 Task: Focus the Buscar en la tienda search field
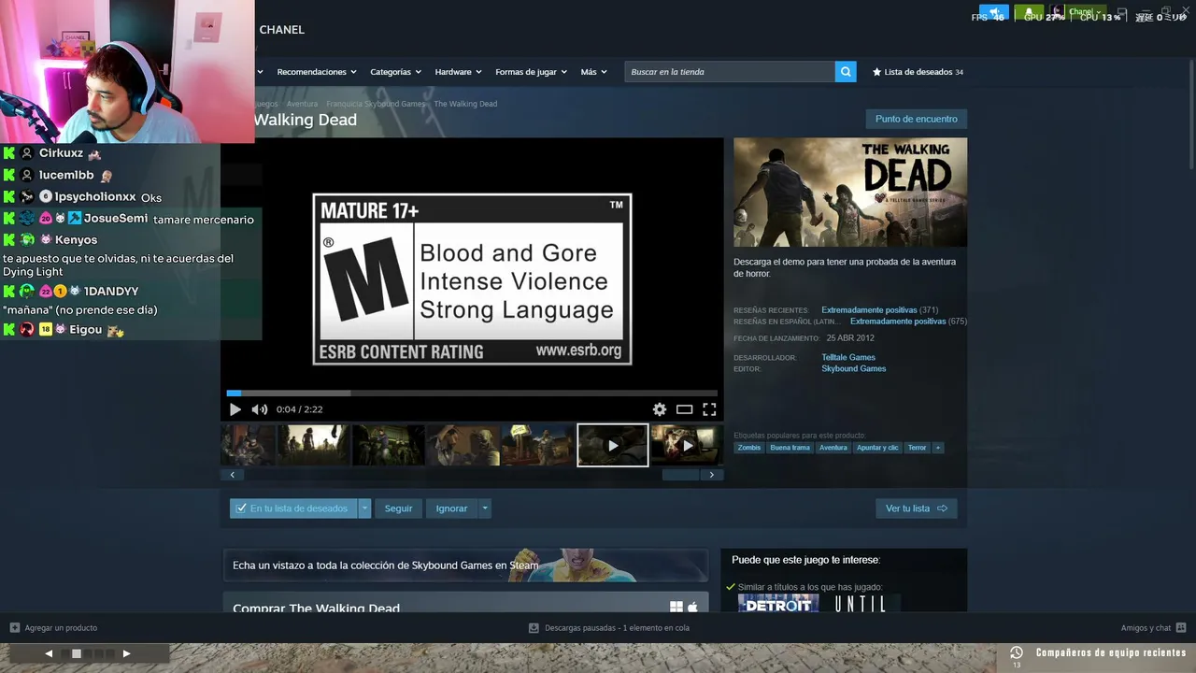pos(730,72)
